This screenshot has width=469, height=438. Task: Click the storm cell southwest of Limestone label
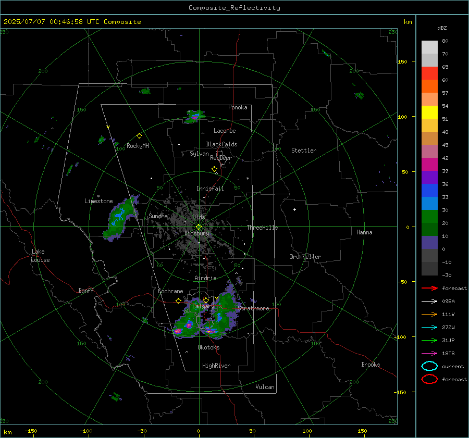121,218
